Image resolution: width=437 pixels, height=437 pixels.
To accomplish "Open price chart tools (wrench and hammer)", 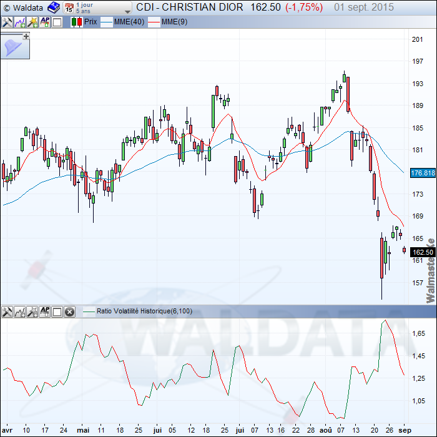I will 7,22.
